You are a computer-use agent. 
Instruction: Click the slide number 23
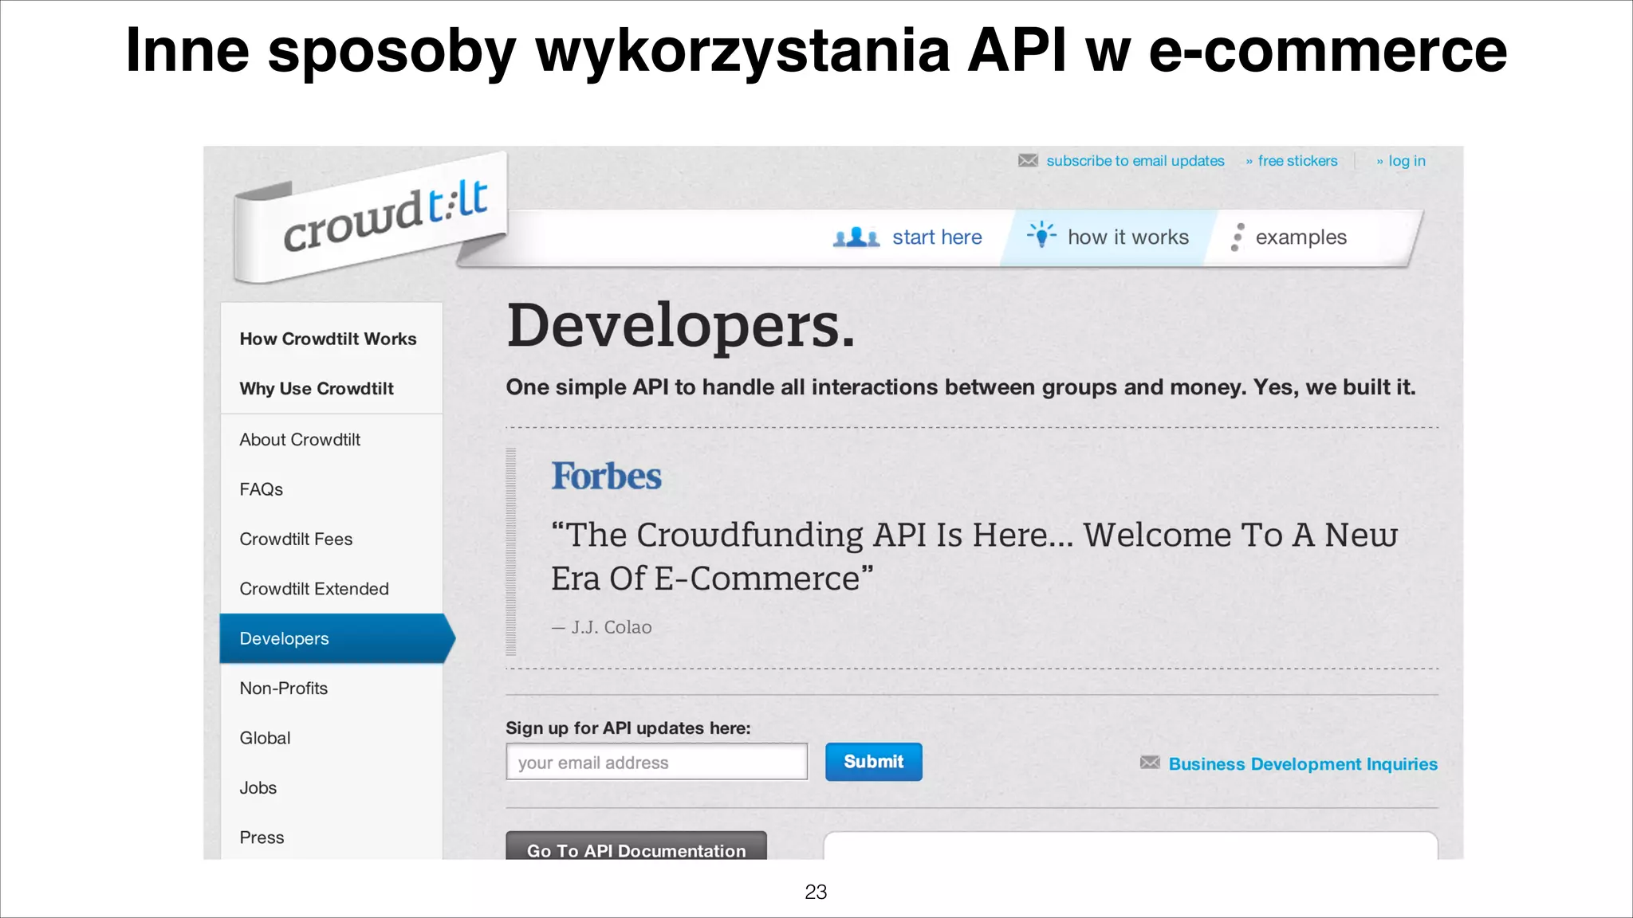click(x=816, y=892)
